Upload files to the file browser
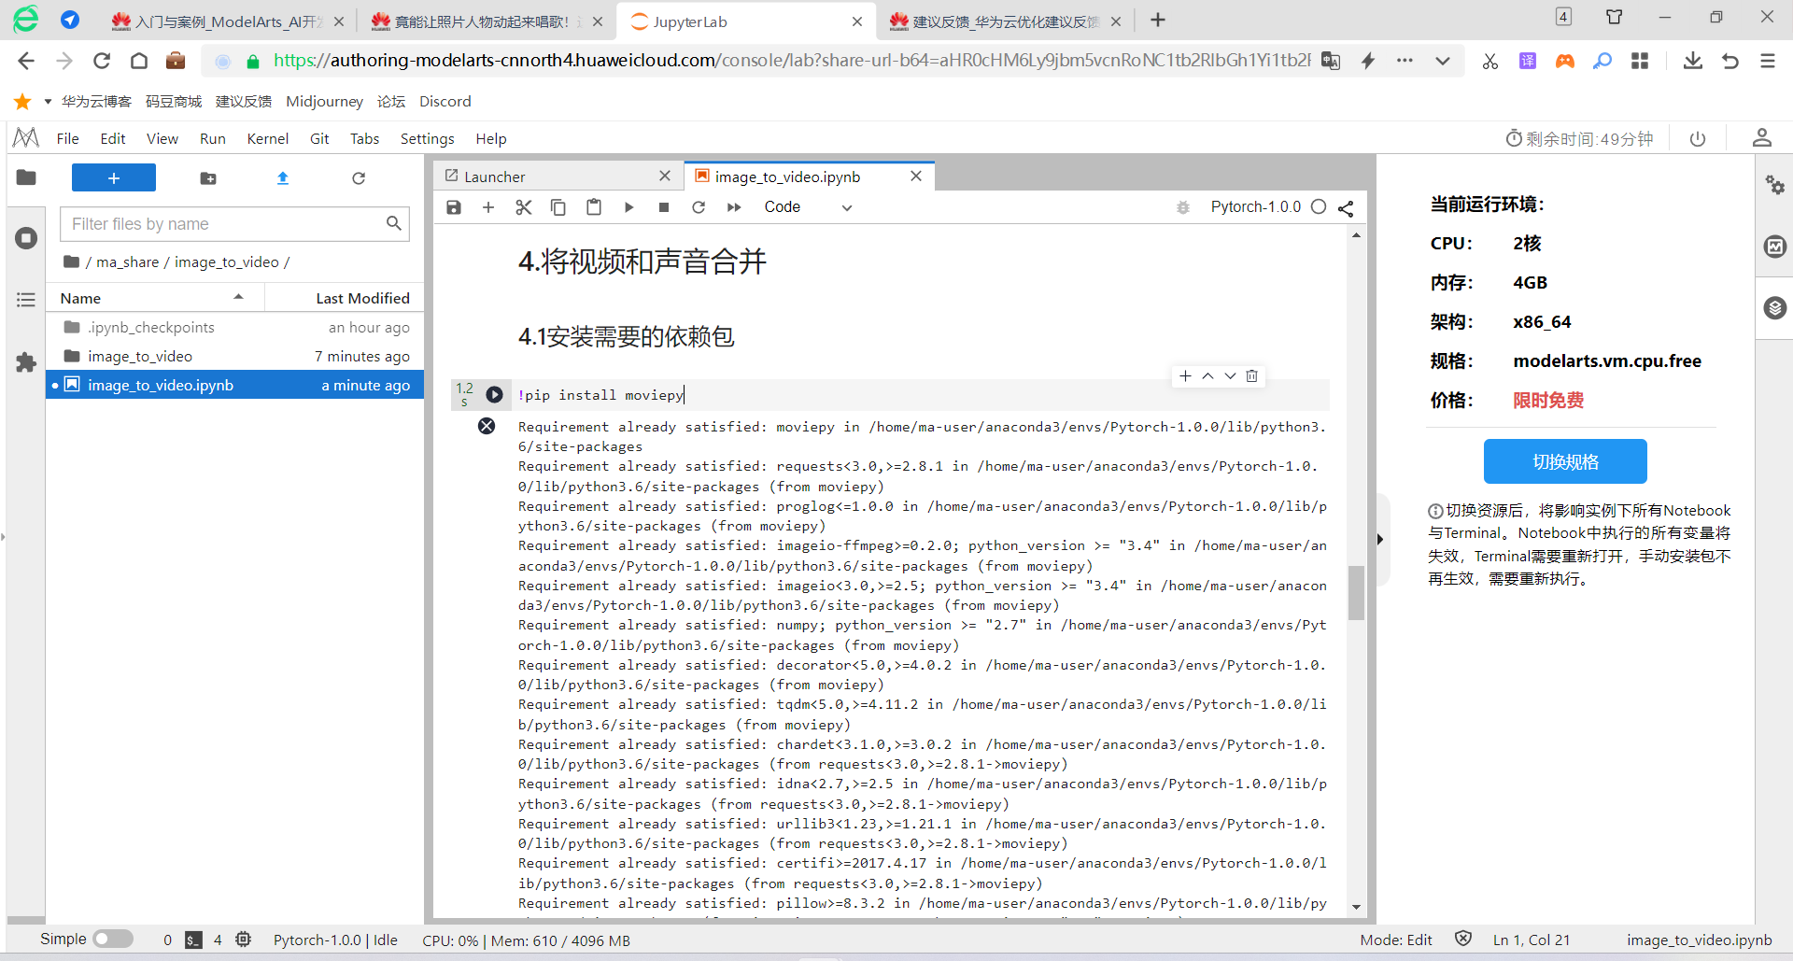The height and width of the screenshot is (961, 1793). point(283,178)
